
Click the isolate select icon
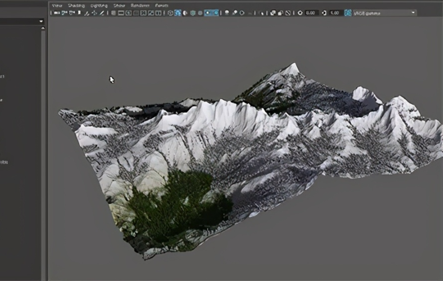pos(261,13)
